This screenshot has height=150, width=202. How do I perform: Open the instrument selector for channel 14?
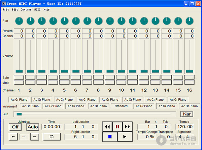coord(167,106)
